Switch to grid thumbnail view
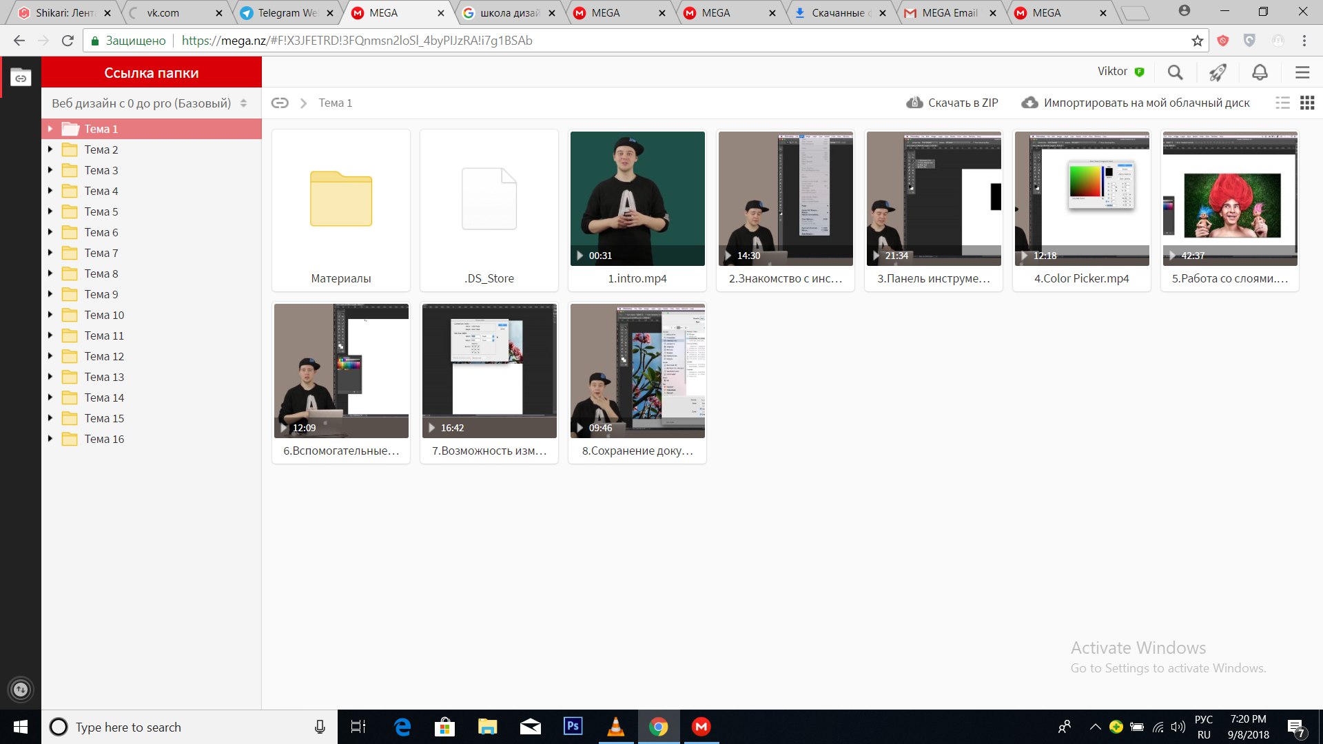The height and width of the screenshot is (744, 1323). [x=1307, y=103]
